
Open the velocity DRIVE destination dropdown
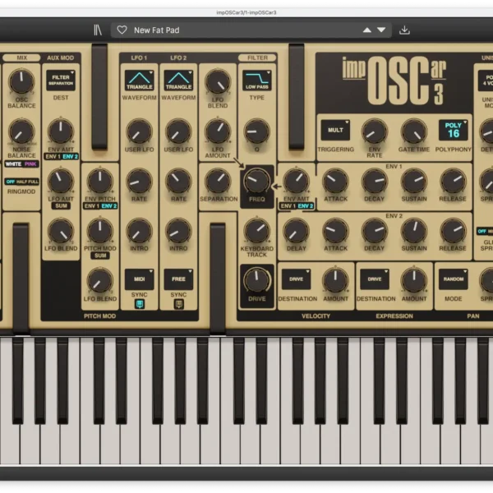click(x=295, y=279)
